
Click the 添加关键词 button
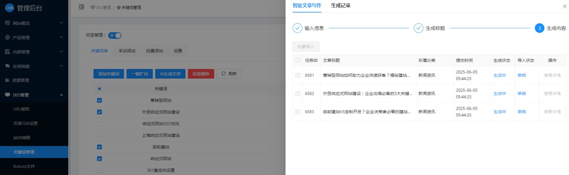[109, 74]
